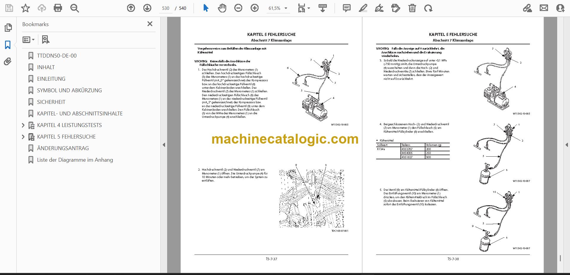Click the page number input field
This screenshot has height=275, width=570.
[166, 8]
